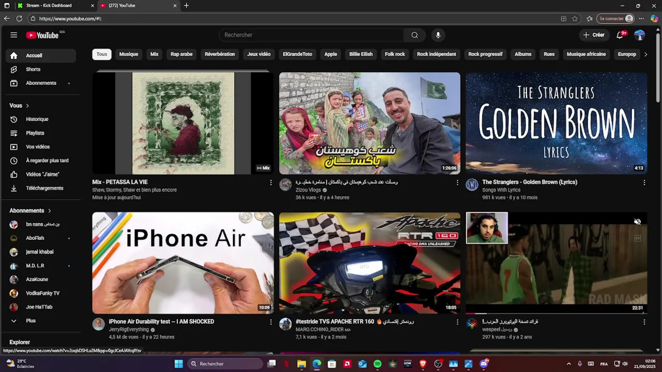Open the browser three-dot settings menu

[641, 19]
